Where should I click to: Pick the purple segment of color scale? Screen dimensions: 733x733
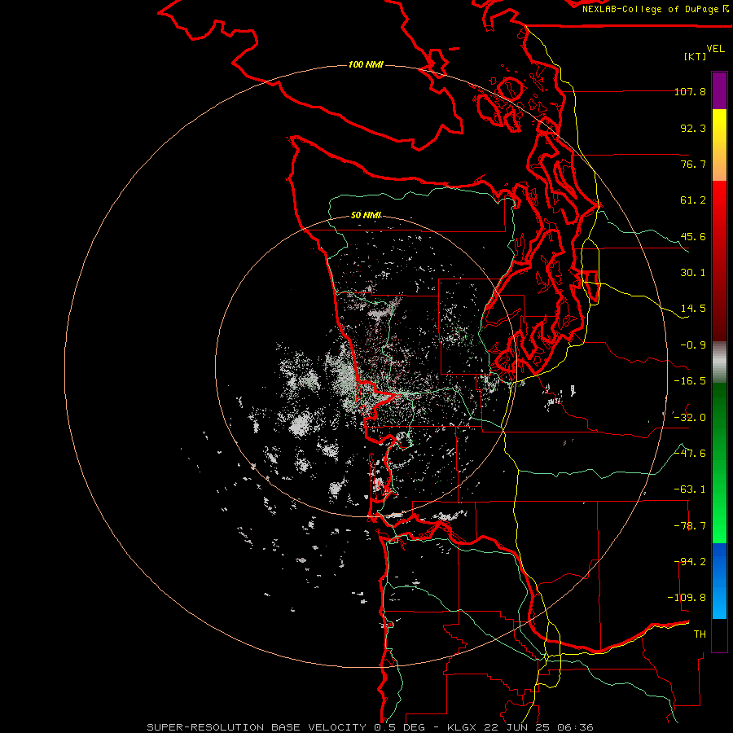(x=719, y=90)
